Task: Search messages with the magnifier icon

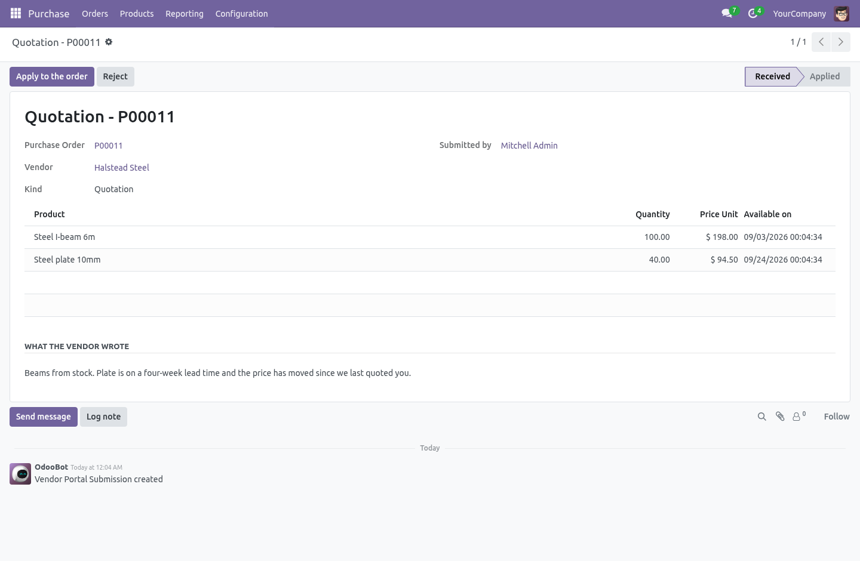Action: 761,417
